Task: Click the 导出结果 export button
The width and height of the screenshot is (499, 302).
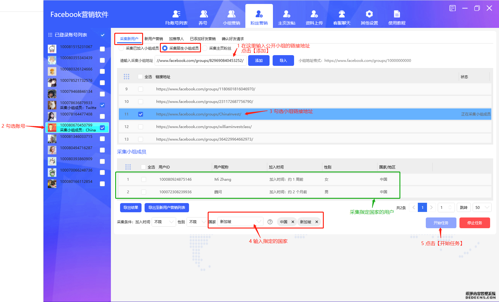Action: (x=131, y=208)
